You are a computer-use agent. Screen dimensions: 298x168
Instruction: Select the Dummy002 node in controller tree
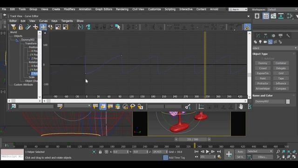pos(28,40)
